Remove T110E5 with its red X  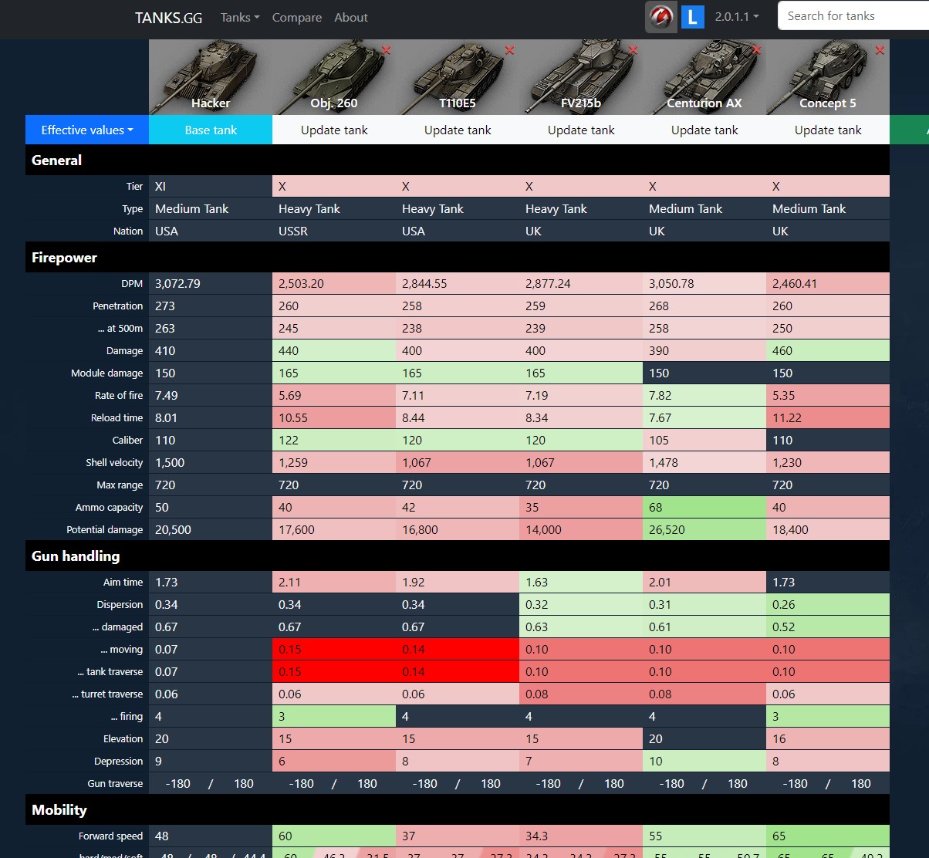pyautogui.click(x=509, y=50)
